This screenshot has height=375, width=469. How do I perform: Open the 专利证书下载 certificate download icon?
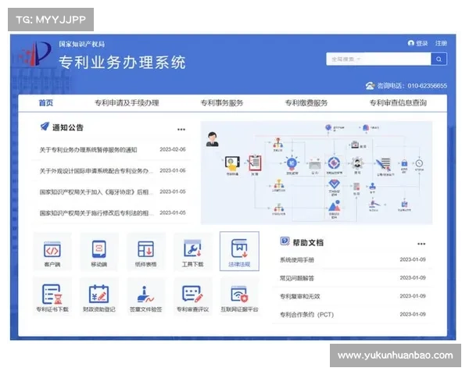click(x=52, y=297)
